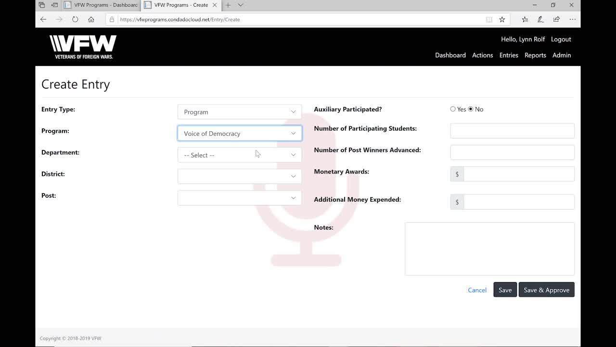Click the VFW logo

coord(83,47)
